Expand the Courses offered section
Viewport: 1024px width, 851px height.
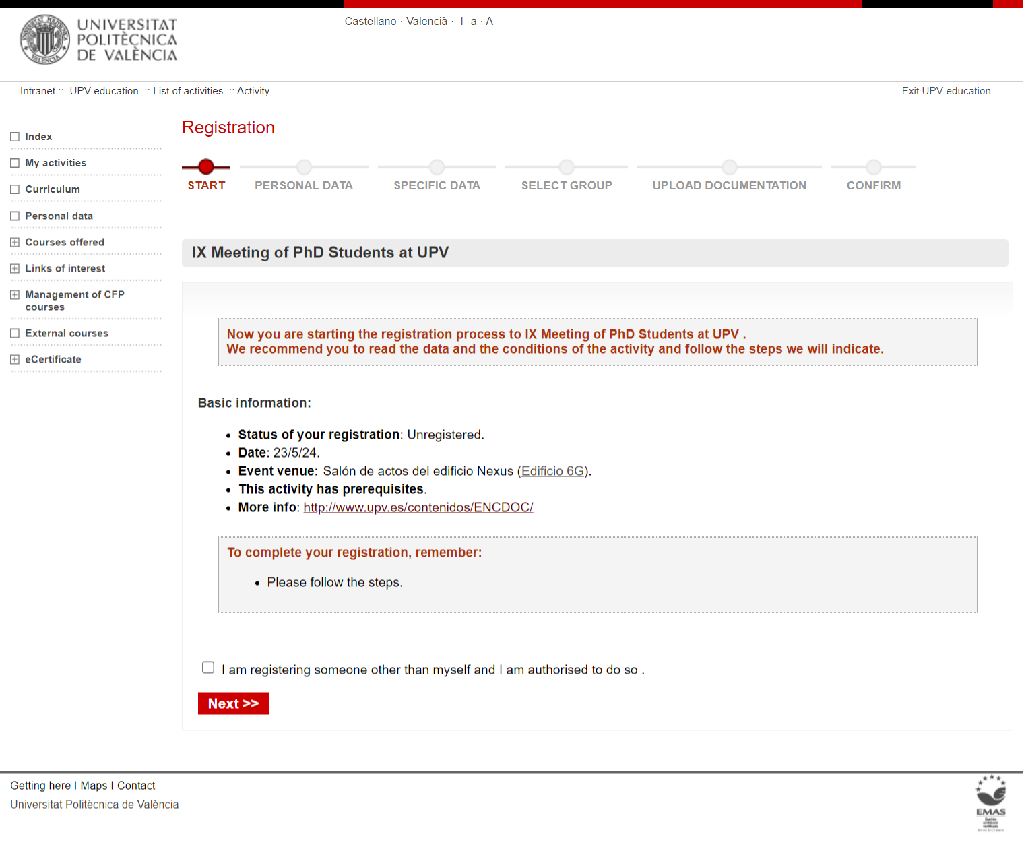pos(15,241)
